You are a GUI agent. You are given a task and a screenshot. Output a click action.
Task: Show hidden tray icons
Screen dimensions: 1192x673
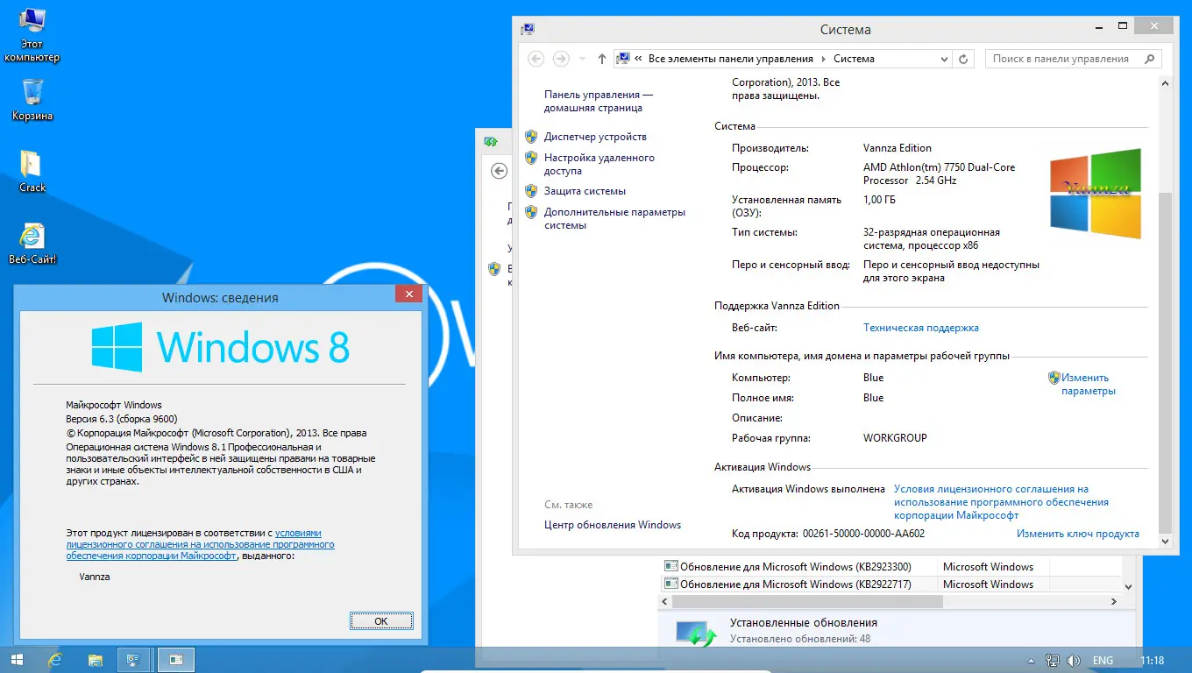tap(1032, 661)
